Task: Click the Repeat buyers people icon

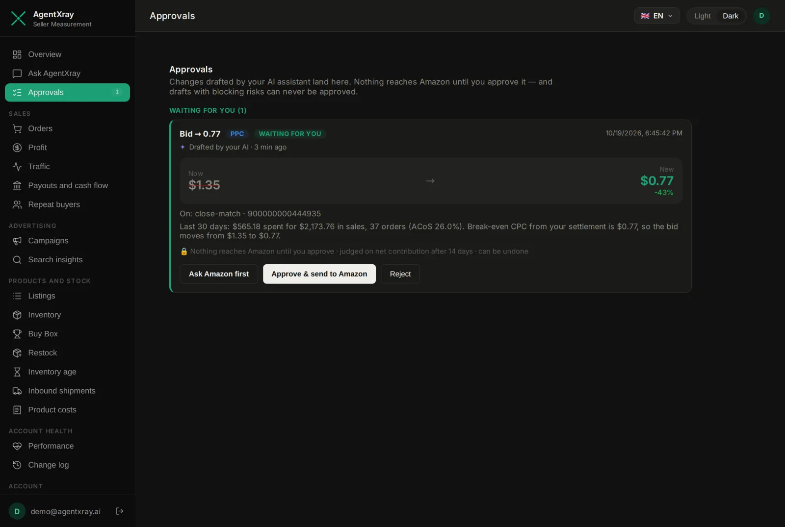Action: tap(17, 205)
